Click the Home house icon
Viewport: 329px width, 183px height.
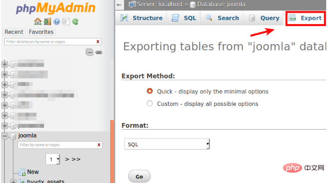(x=38, y=21)
